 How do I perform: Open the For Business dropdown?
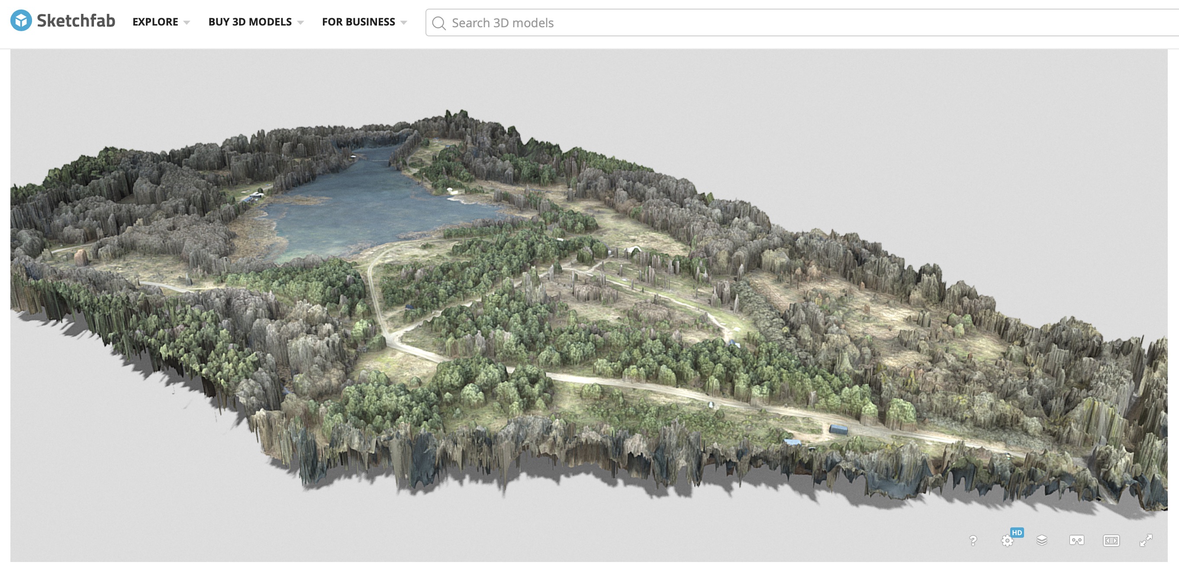coord(364,22)
